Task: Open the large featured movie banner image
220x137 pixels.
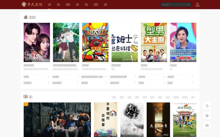Action: coord(57,120)
